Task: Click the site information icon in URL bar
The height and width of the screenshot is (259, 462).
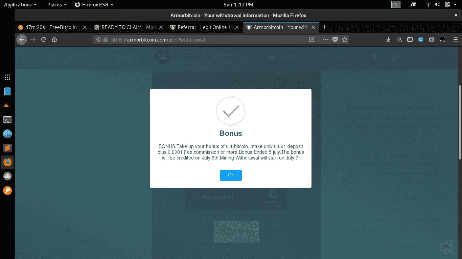Action: click(x=99, y=39)
